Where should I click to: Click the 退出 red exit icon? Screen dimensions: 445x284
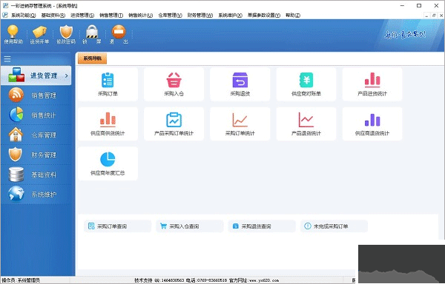point(119,34)
